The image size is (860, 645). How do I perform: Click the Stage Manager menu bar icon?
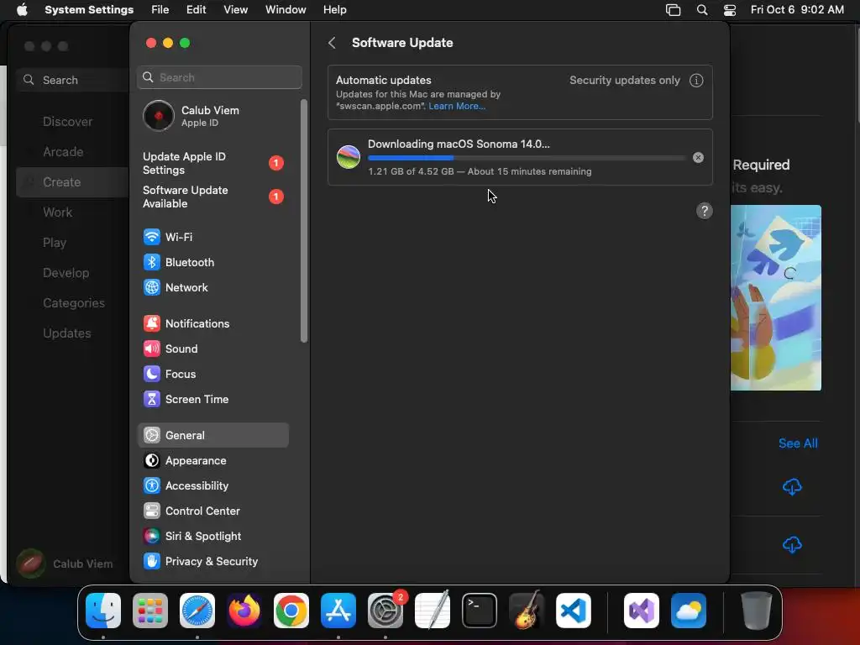pos(673,10)
